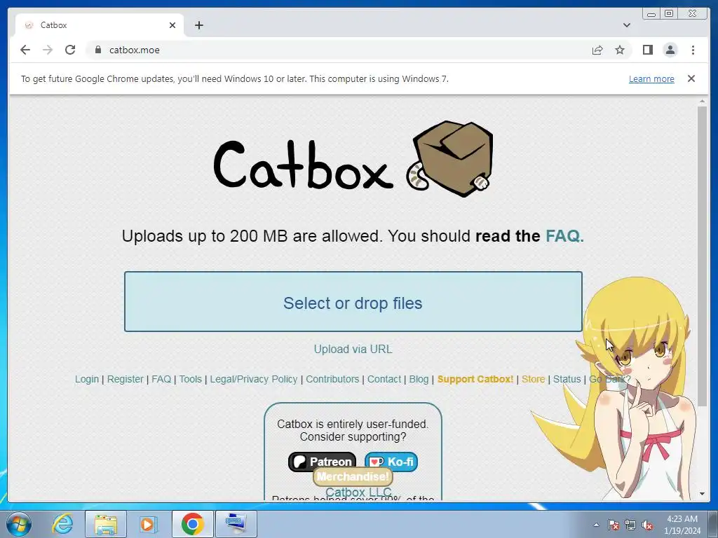This screenshot has height=538, width=718.
Task: Select the Catbox browser tab
Action: 100,25
